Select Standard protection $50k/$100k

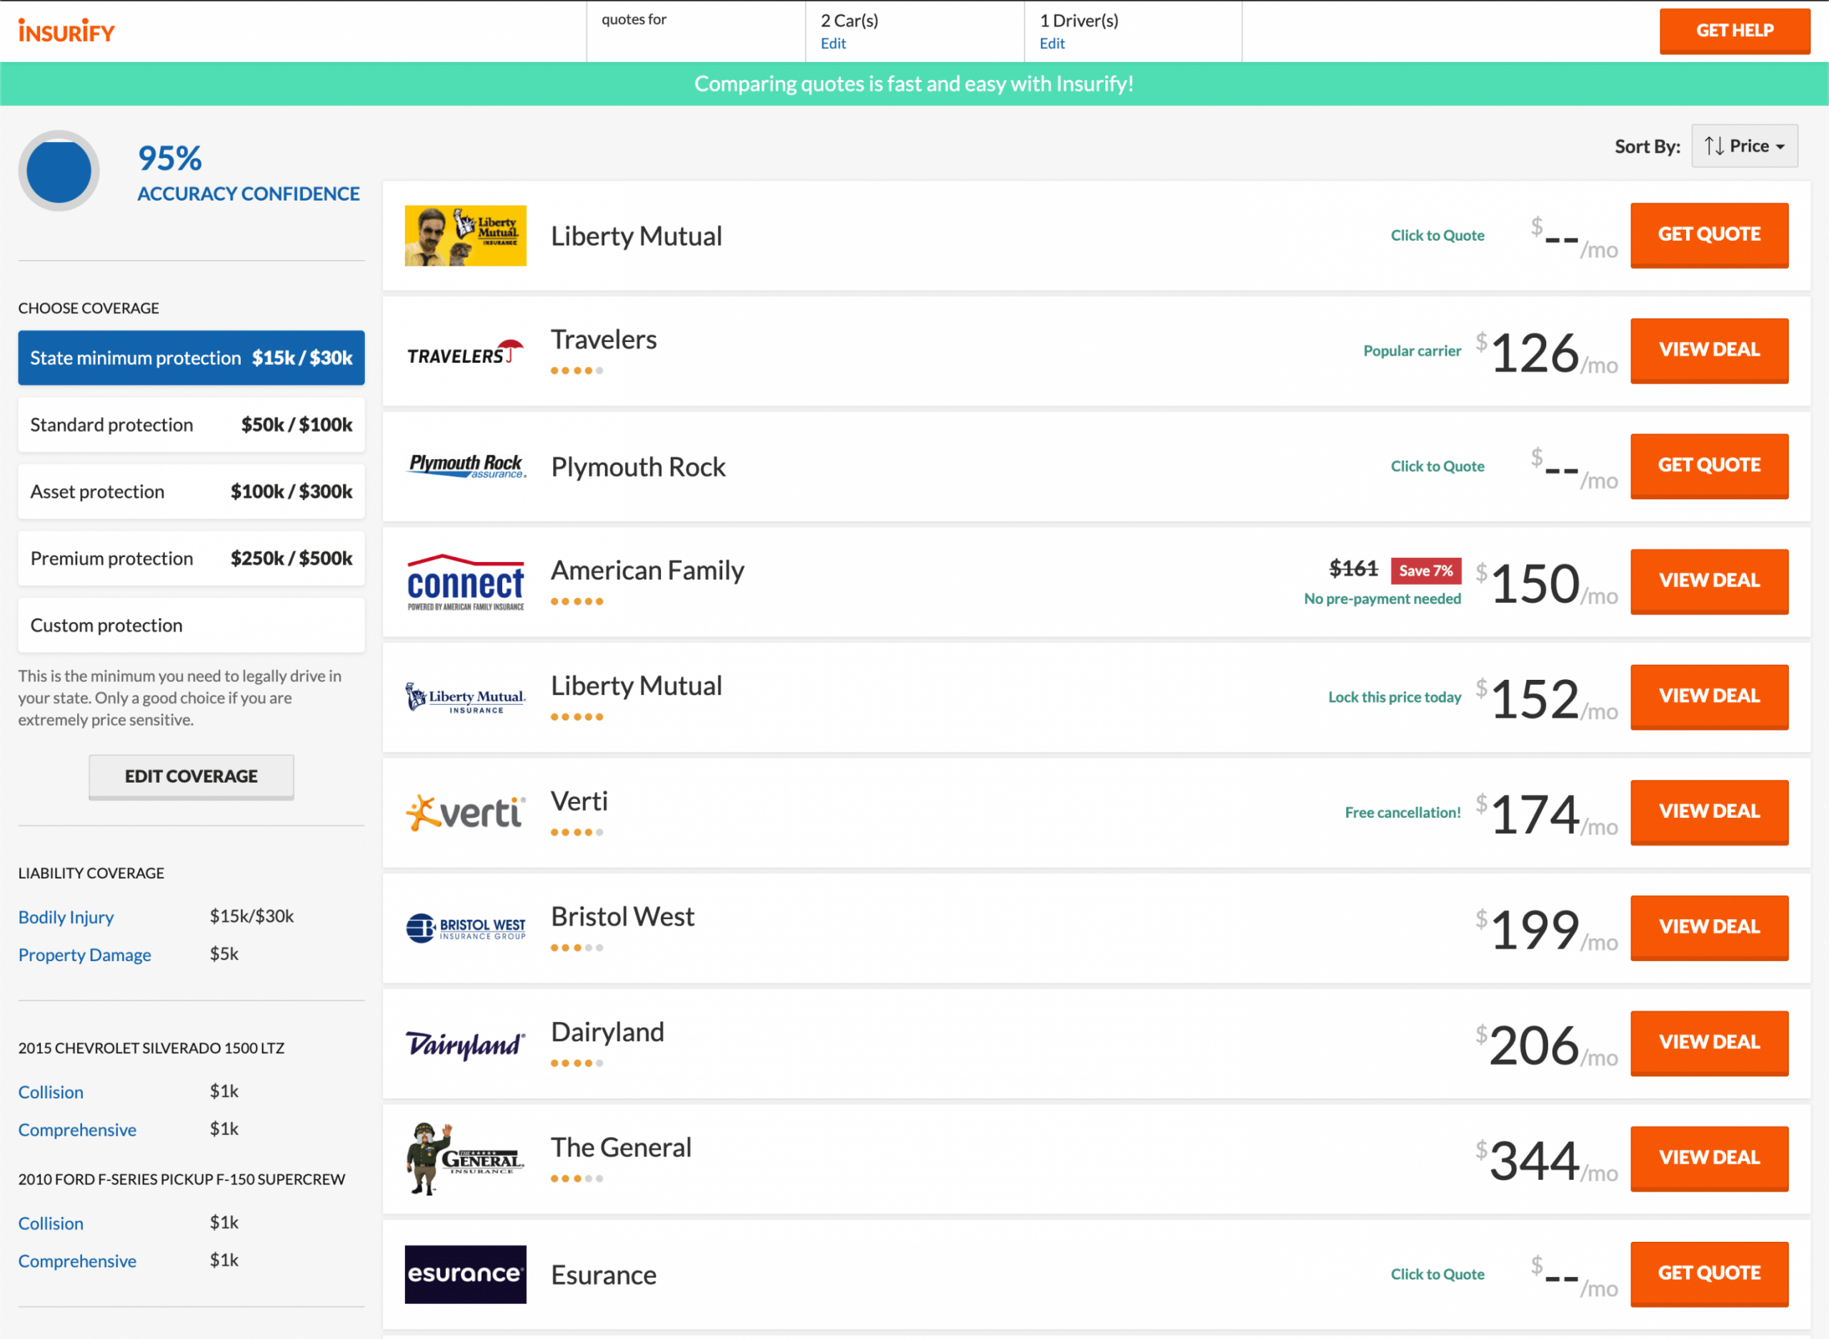pyautogui.click(x=191, y=423)
